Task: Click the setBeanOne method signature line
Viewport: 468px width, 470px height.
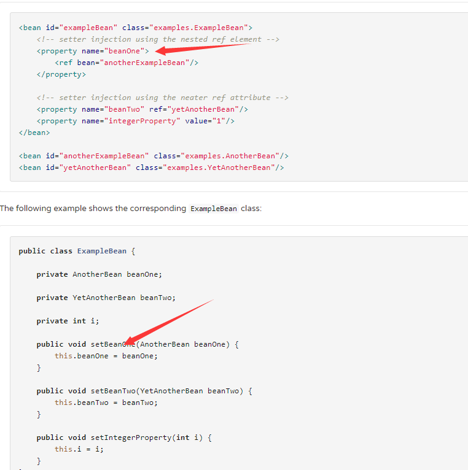Action: (138, 344)
